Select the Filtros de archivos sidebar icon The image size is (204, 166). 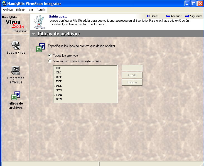click(x=16, y=96)
